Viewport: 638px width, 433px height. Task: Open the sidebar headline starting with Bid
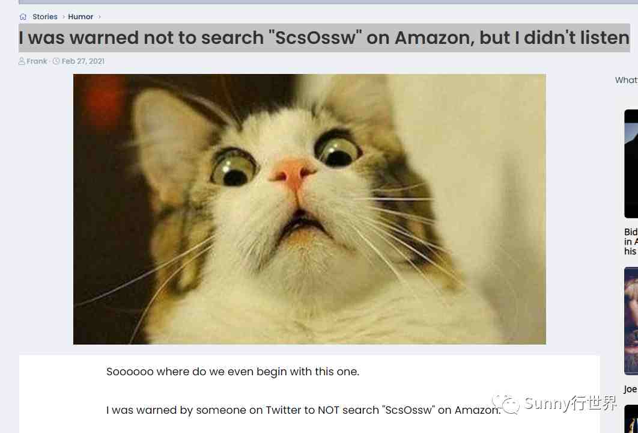pyautogui.click(x=631, y=242)
